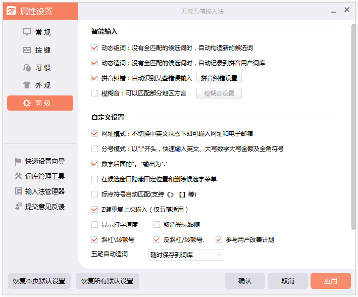Viewport: 358px width, 297px height.
Task: Click the 输入法管理器 list icon
Action: click(19, 191)
